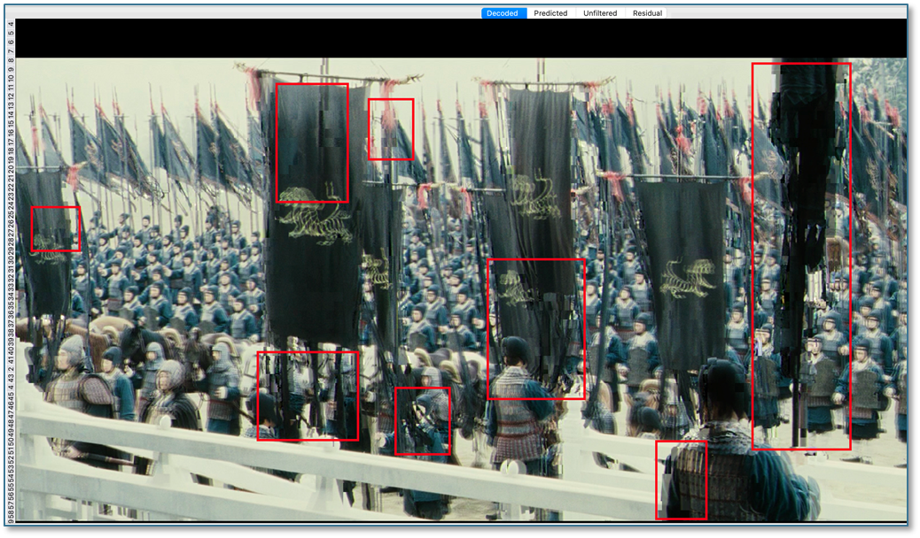Select small red box around red tassel

391,129
